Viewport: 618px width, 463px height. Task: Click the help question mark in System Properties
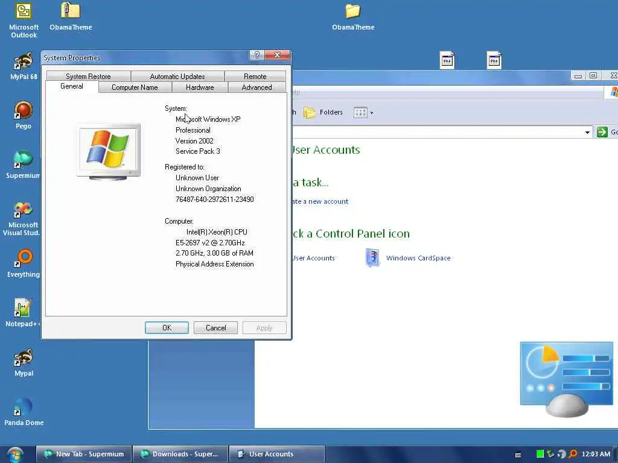click(x=256, y=55)
